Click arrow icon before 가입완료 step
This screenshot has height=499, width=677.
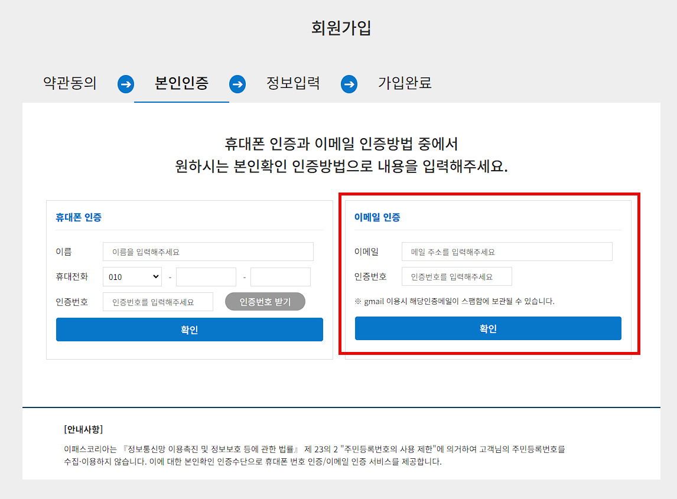(x=349, y=84)
